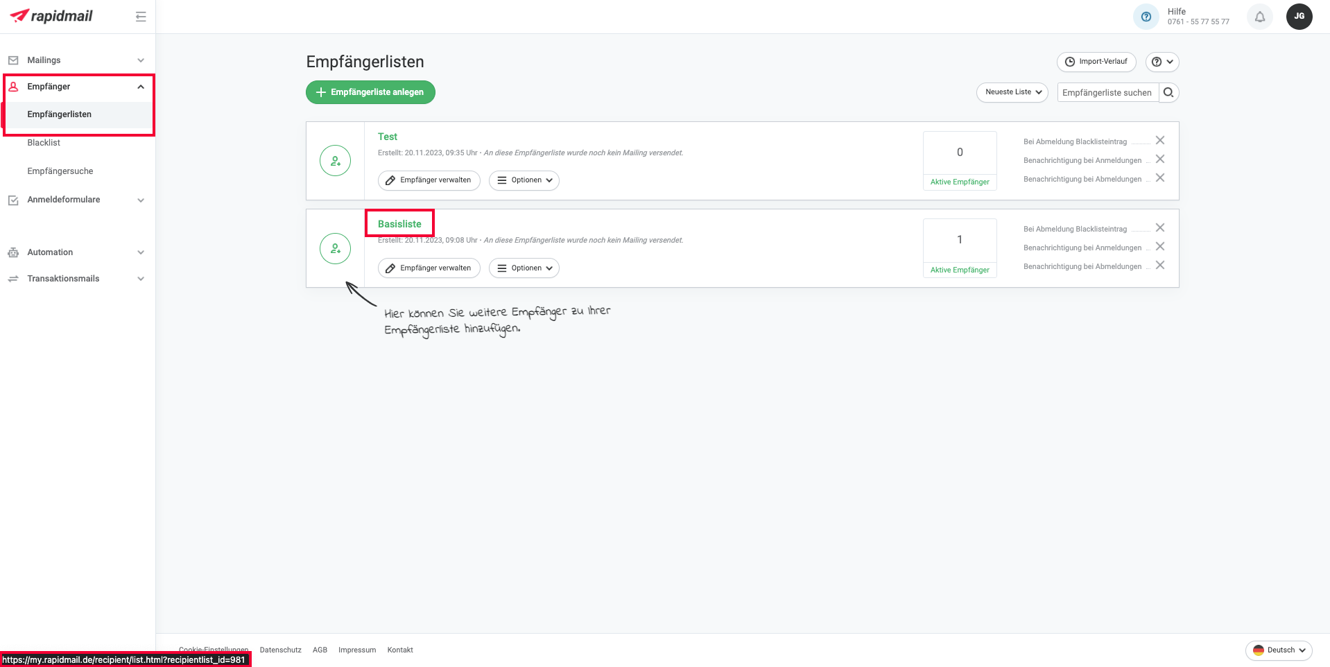Viewport: 1330px width, 667px height.
Task: Click Empfängerliste anlegen button
Action: point(370,92)
